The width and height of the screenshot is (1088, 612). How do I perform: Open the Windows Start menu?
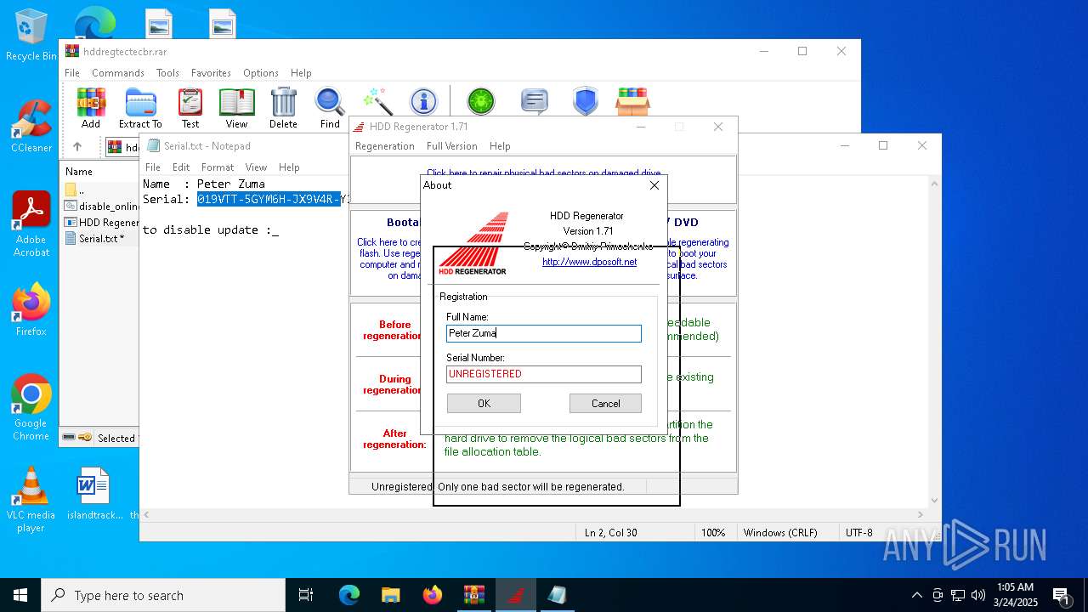[20, 595]
